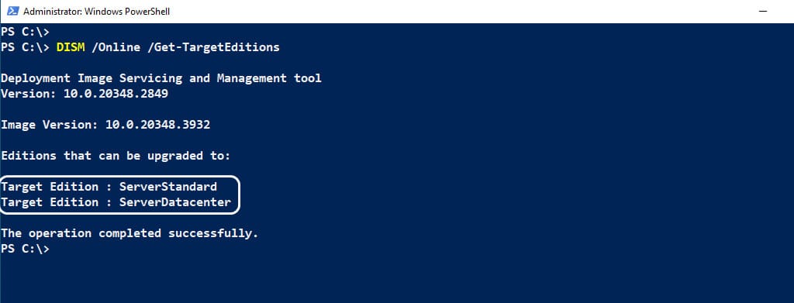The width and height of the screenshot is (794, 303).
Task: Click the yellow DISM command word
Action: (x=71, y=47)
